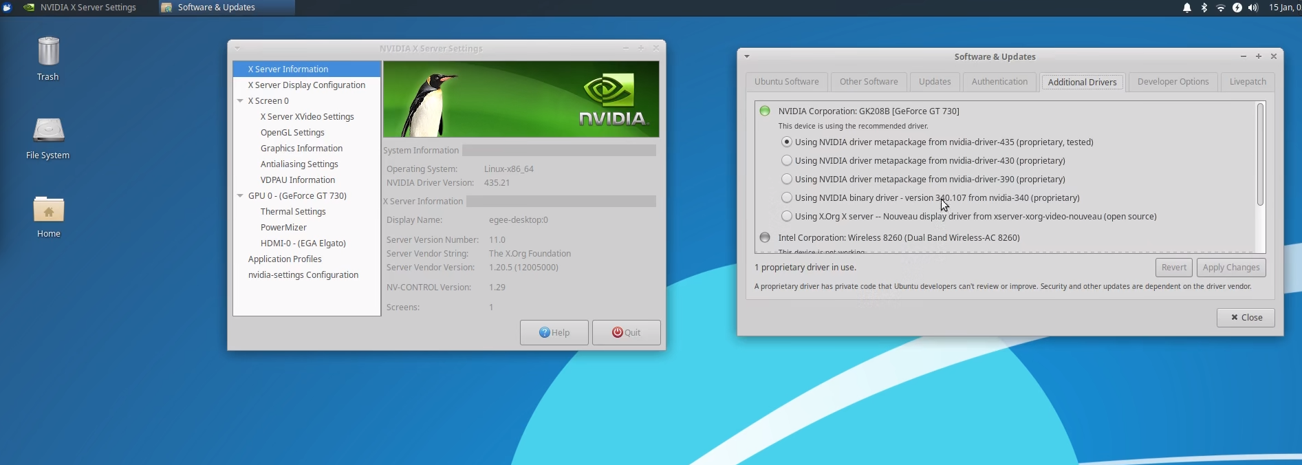Click the notification bell in system tray
Image resolution: width=1302 pixels, height=465 pixels.
pyautogui.click(x=1187, y=8)
